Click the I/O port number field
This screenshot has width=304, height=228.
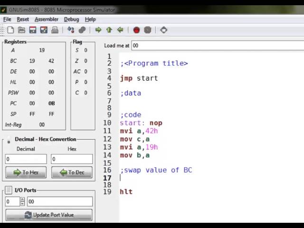12,201
